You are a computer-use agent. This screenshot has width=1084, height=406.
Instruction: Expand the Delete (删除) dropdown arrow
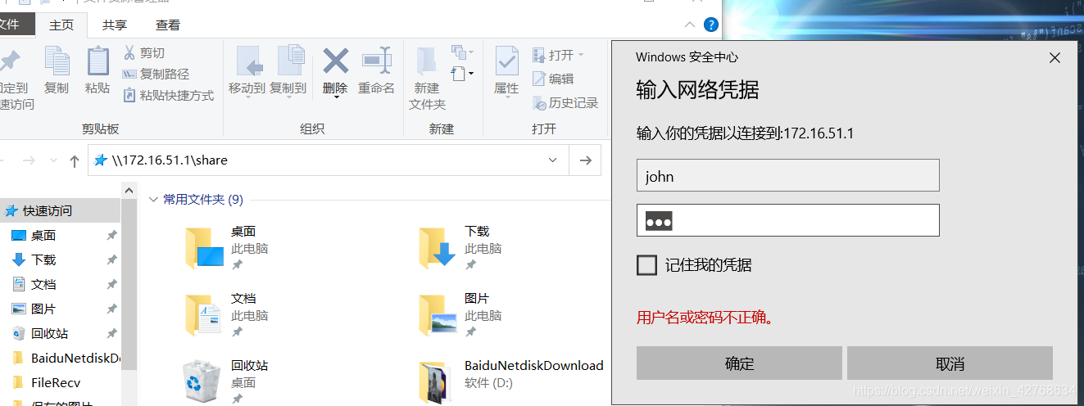(x=336, y=97)
